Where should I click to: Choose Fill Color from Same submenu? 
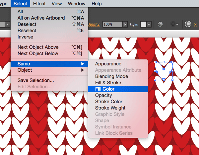click(105, 89)
